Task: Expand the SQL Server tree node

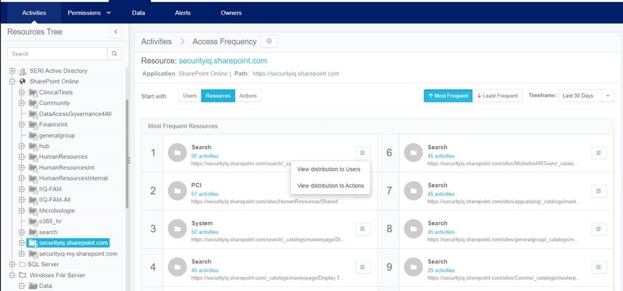Action: tap(12, 264)
